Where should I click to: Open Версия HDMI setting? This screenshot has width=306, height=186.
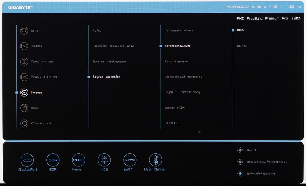tap(175, 108)
